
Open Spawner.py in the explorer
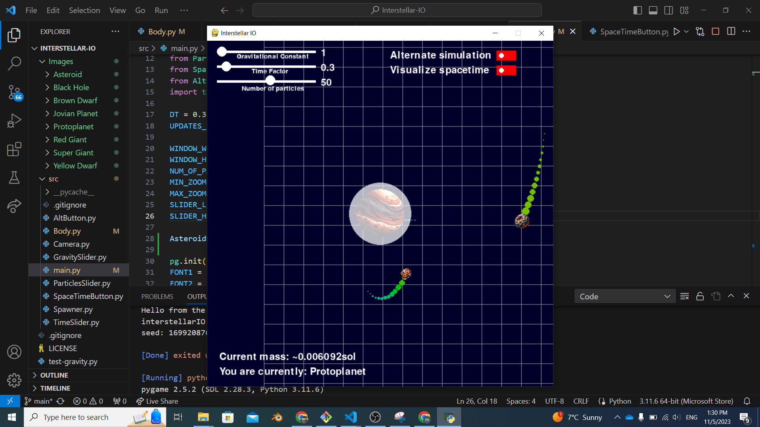point(73,309)
